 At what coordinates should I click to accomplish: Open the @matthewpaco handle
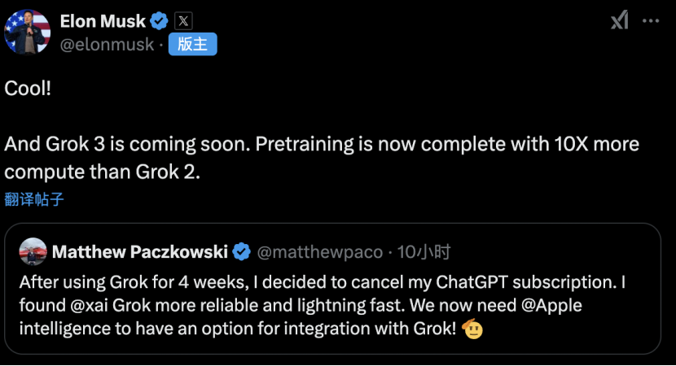[x=319, y=252]
